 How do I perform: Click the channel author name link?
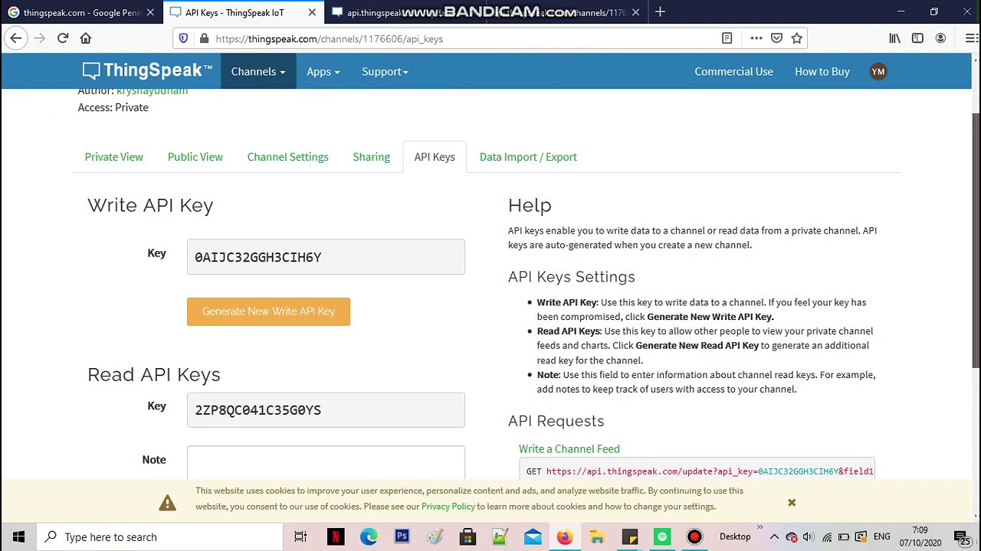click(152, 91)
